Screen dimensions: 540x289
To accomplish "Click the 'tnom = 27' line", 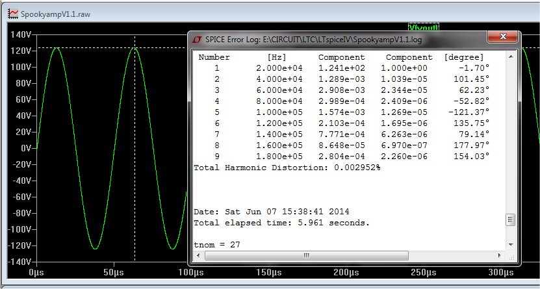I will (217, 245).
